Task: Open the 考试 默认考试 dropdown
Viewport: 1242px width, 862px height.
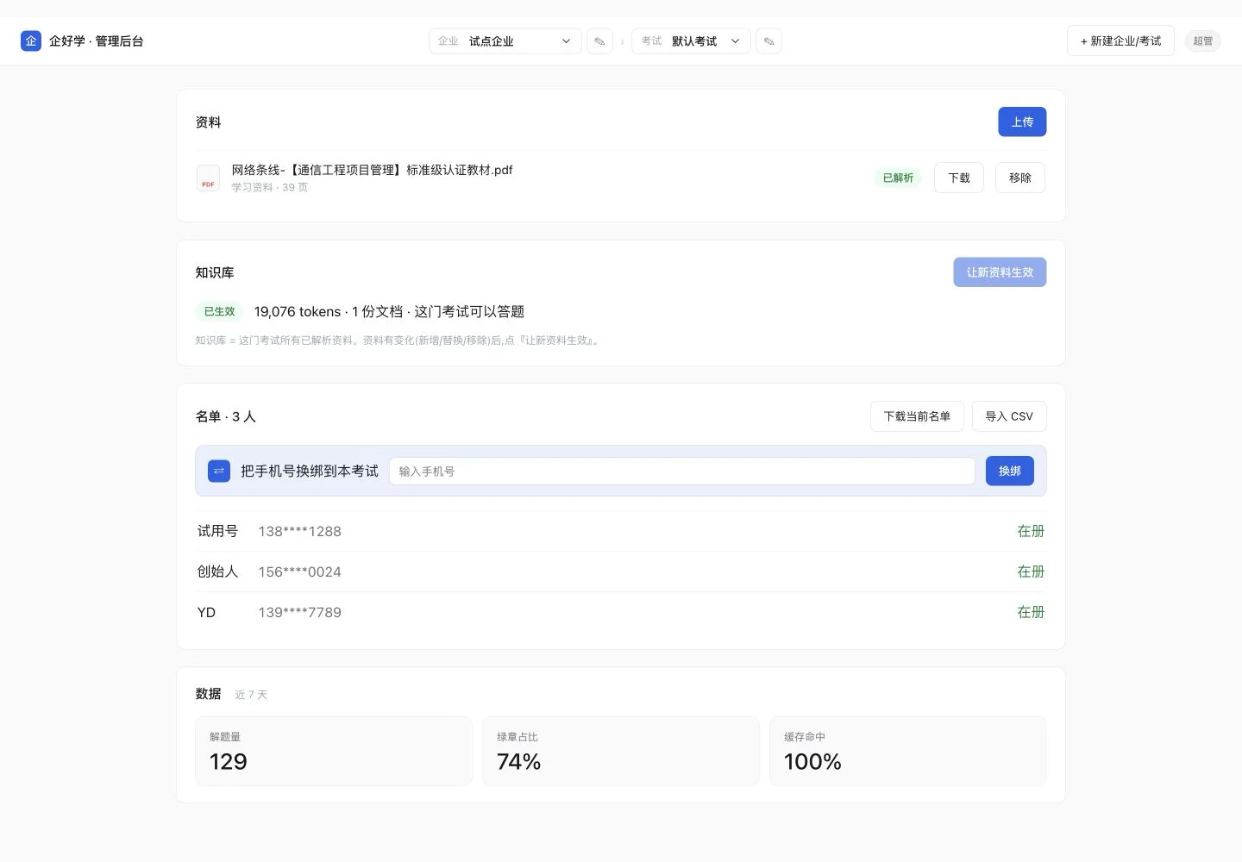Action: point(691,41)
